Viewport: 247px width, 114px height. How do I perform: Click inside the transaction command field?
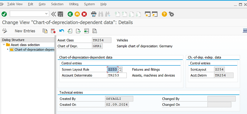click(x=27, y=14)
